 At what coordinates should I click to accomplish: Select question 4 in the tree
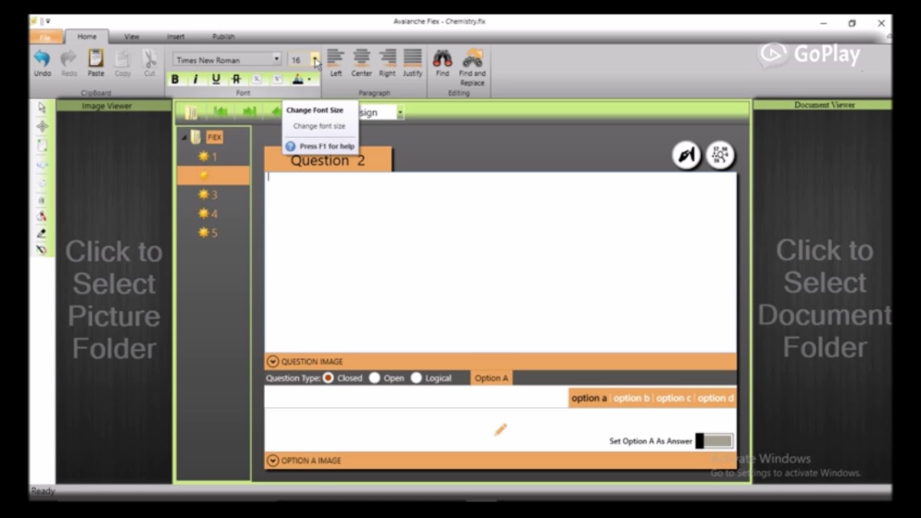coord(207,214)
